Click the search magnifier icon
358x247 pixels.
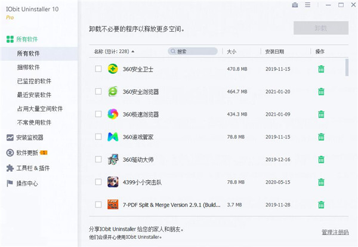tap(173, 51)
